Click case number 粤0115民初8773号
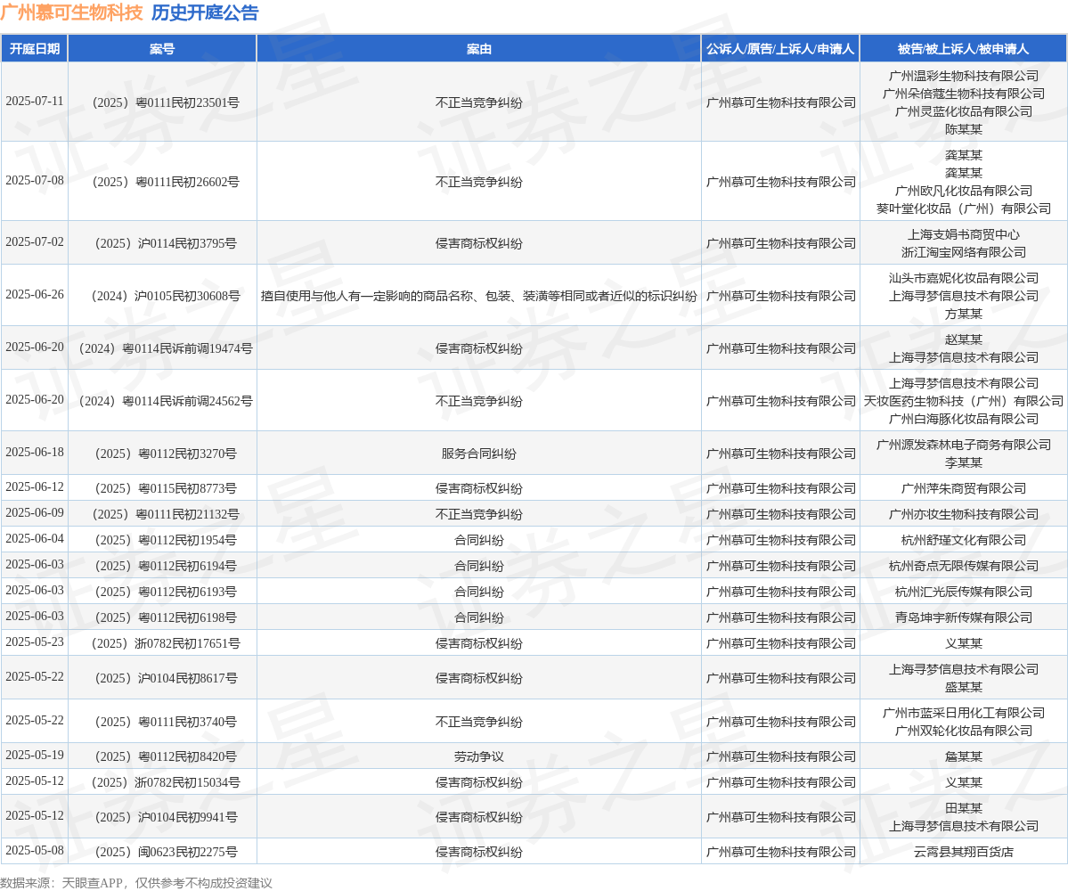Viewport: 1068px width, 891px height. [x=166, y=488]
